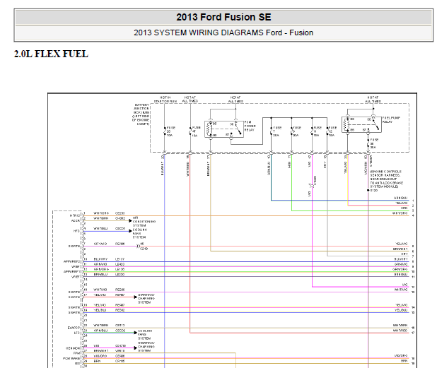Click Cooling Fans System arrow on LFC wire
Image resolution: width=437 pixels, height=368 pixels.
[136, 333]
